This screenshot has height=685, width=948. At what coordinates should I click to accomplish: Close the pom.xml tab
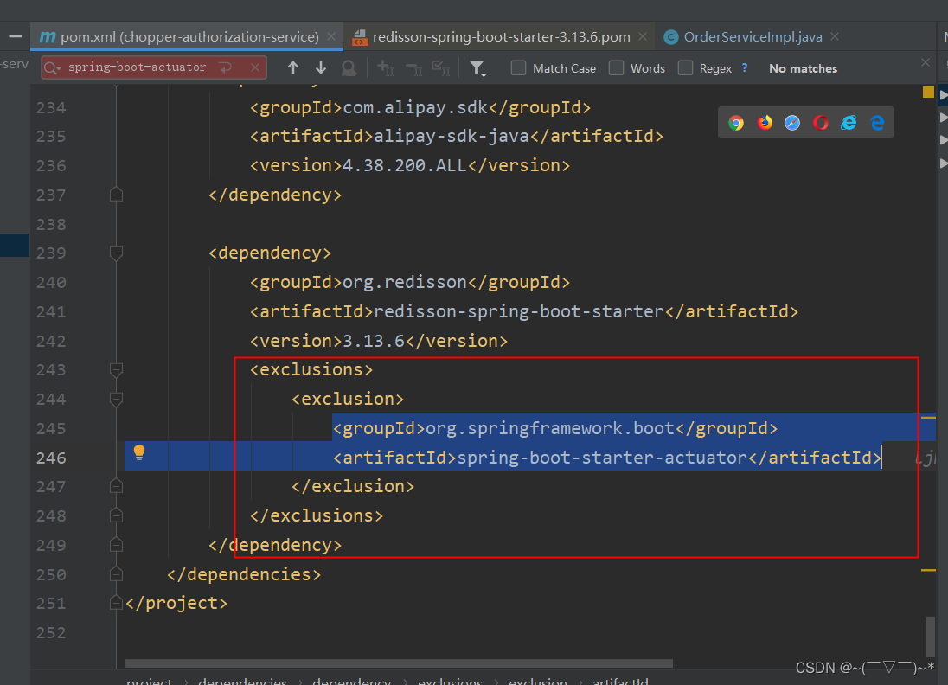331,36
